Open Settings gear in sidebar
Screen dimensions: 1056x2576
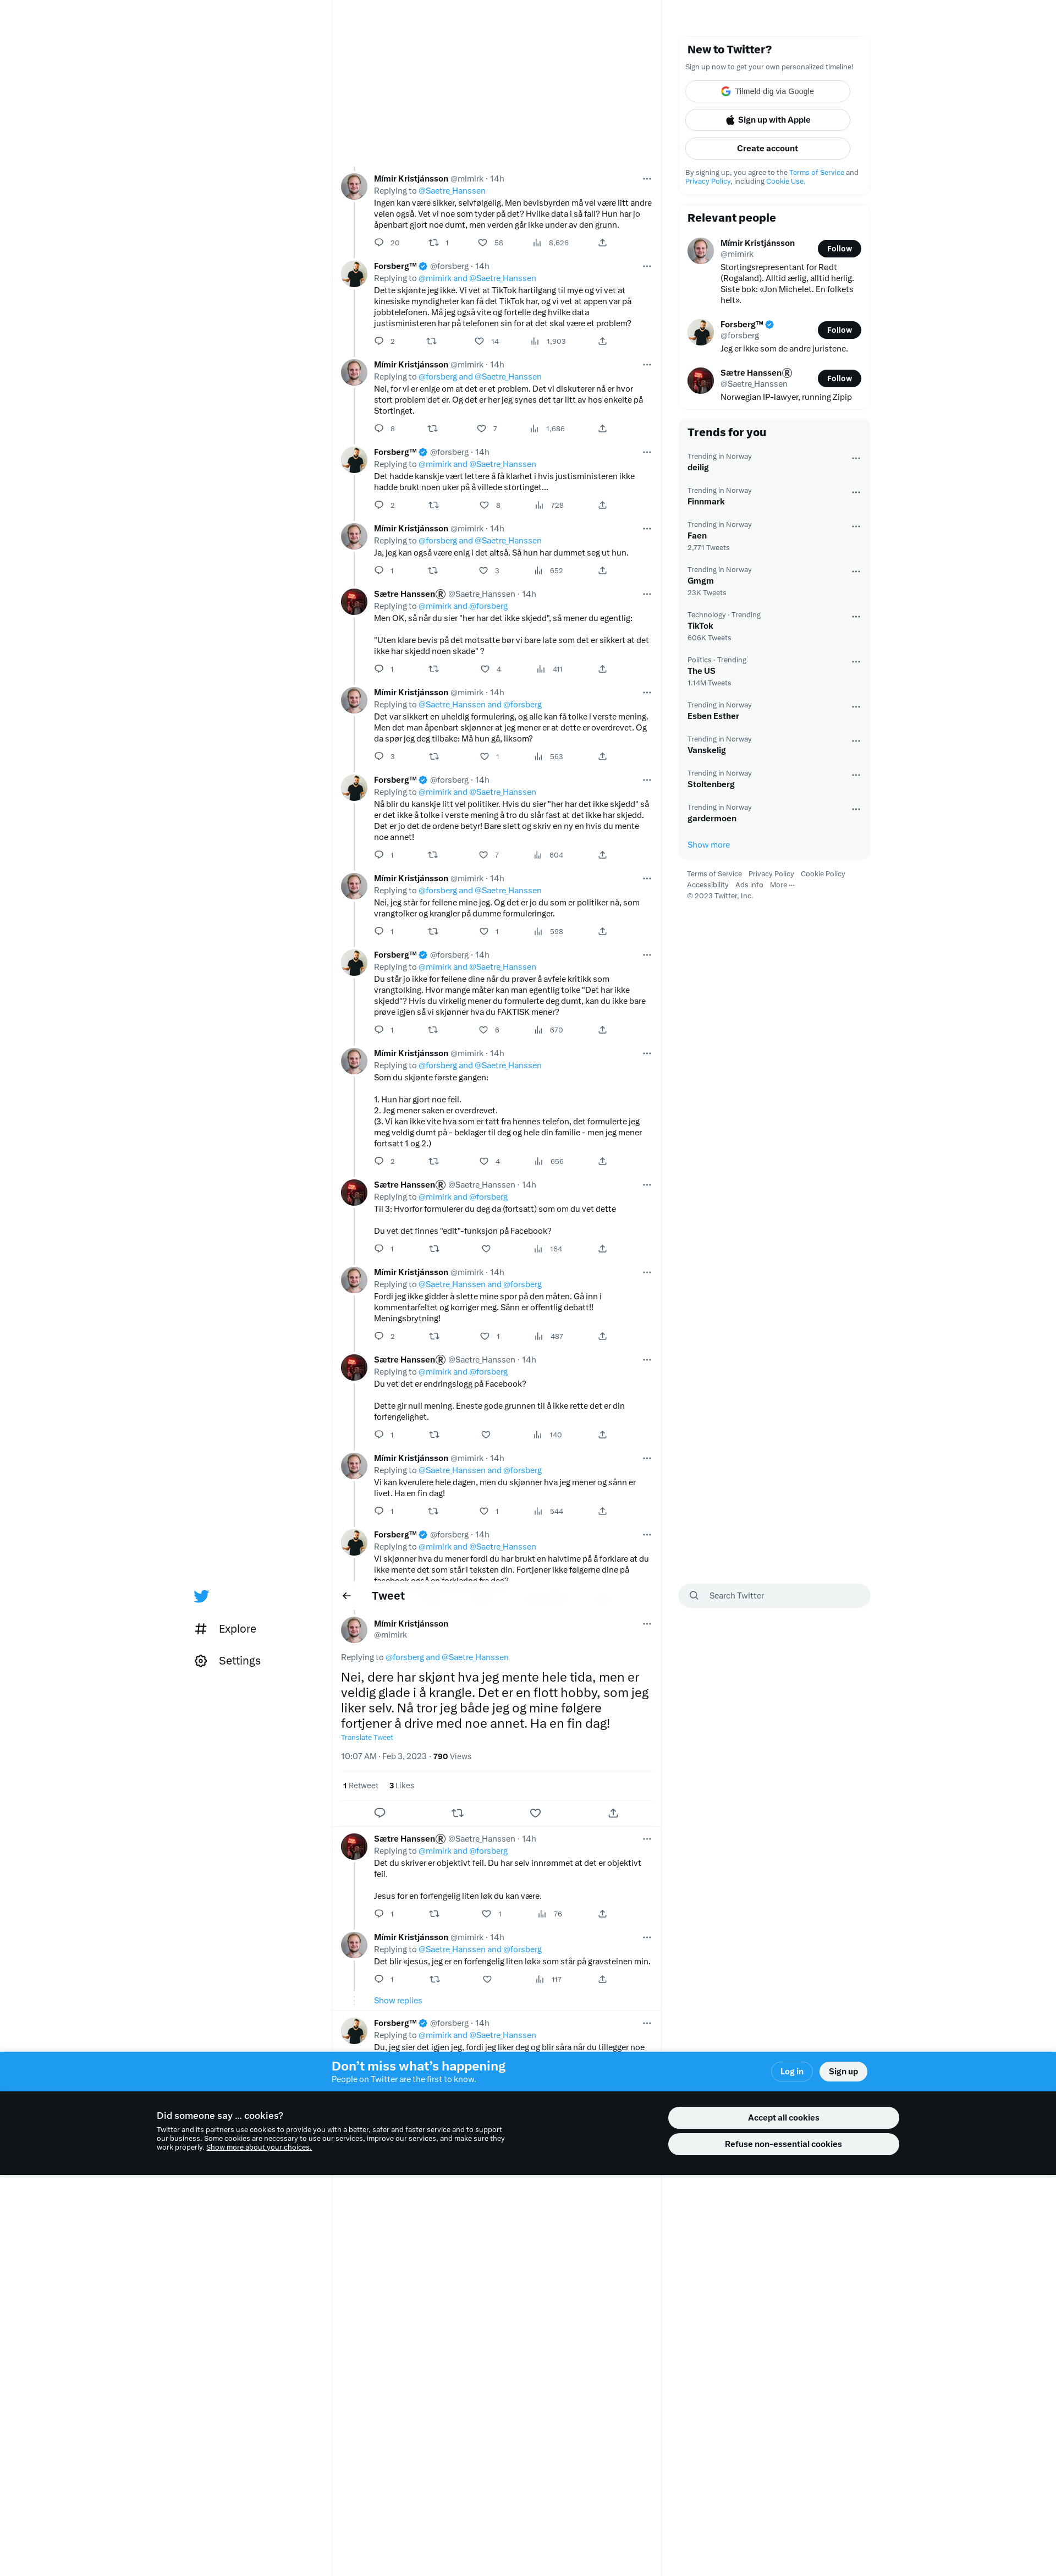(228, 1661)
